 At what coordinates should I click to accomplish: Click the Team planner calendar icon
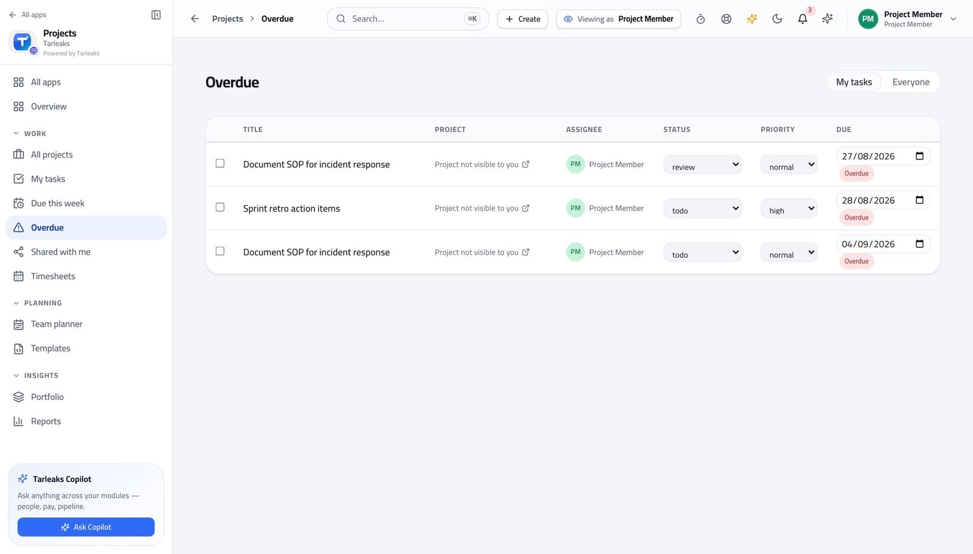(x=19, y=324)
